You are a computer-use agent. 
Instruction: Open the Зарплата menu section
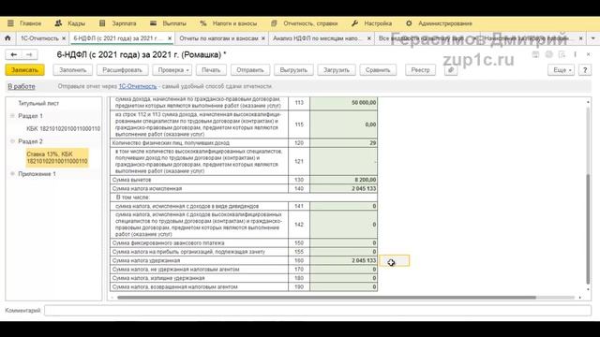(124, 23)
